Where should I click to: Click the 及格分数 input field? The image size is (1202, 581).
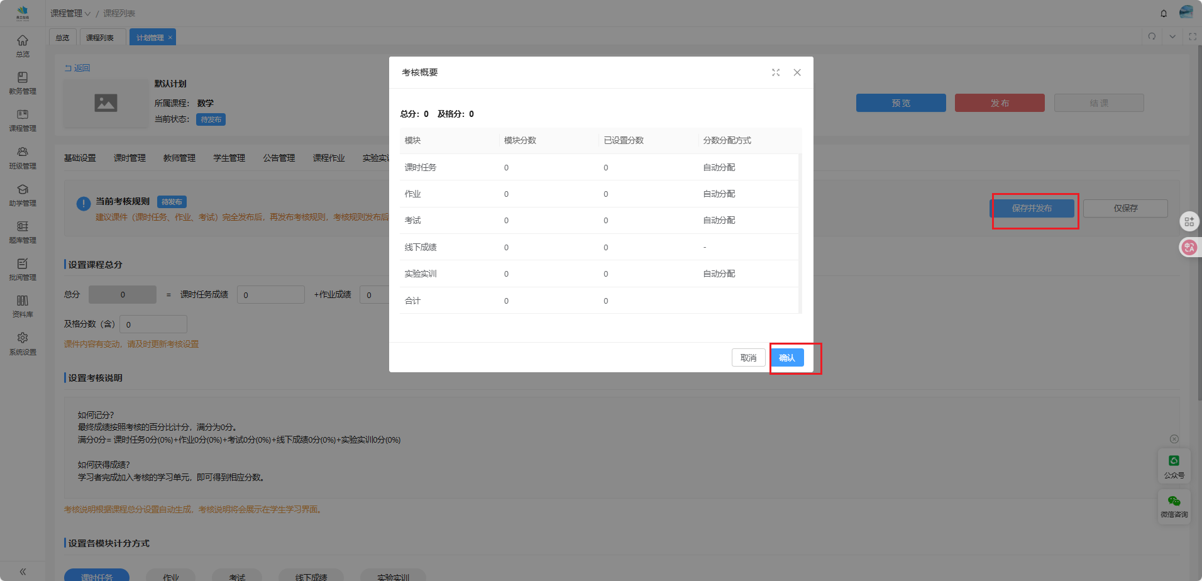[x=153, y=324]
